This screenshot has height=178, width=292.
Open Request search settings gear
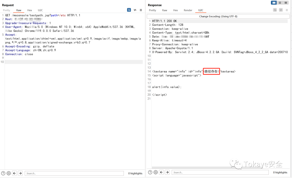coord(9,173)
